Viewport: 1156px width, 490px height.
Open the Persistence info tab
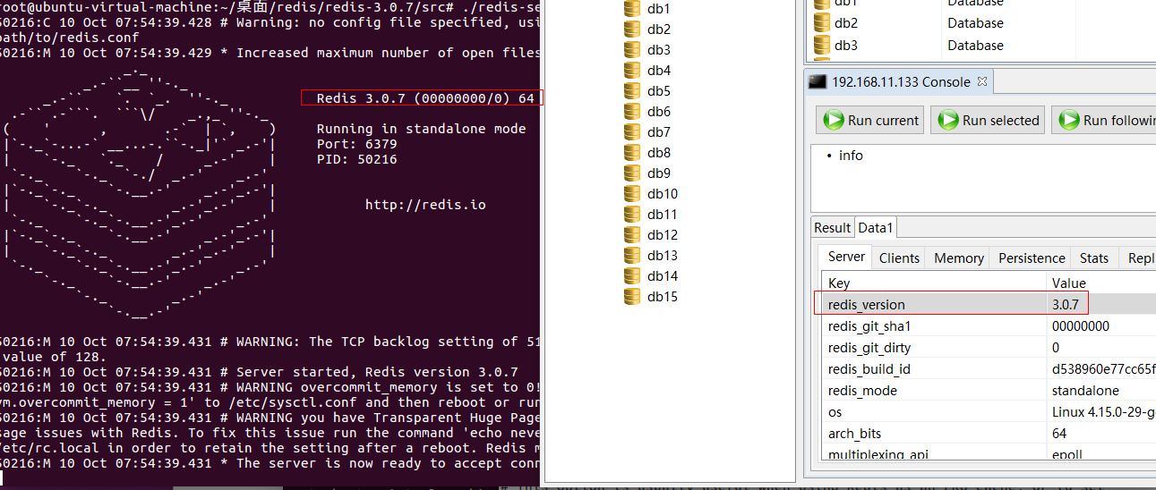[x=1032, y=258]
